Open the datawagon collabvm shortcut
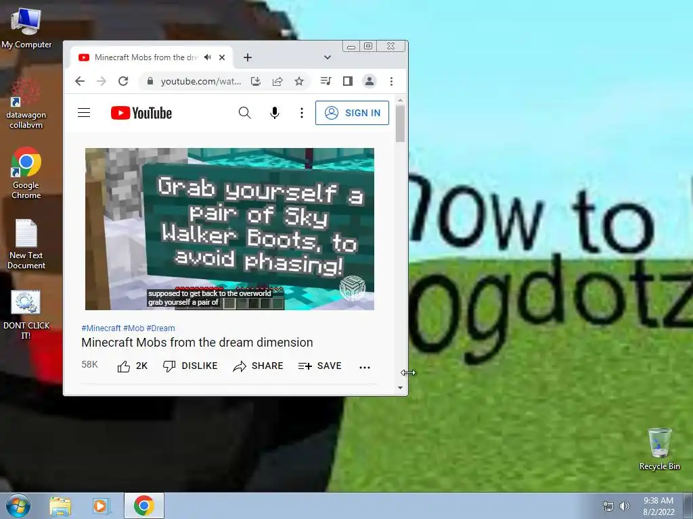 tap(26, 104)
